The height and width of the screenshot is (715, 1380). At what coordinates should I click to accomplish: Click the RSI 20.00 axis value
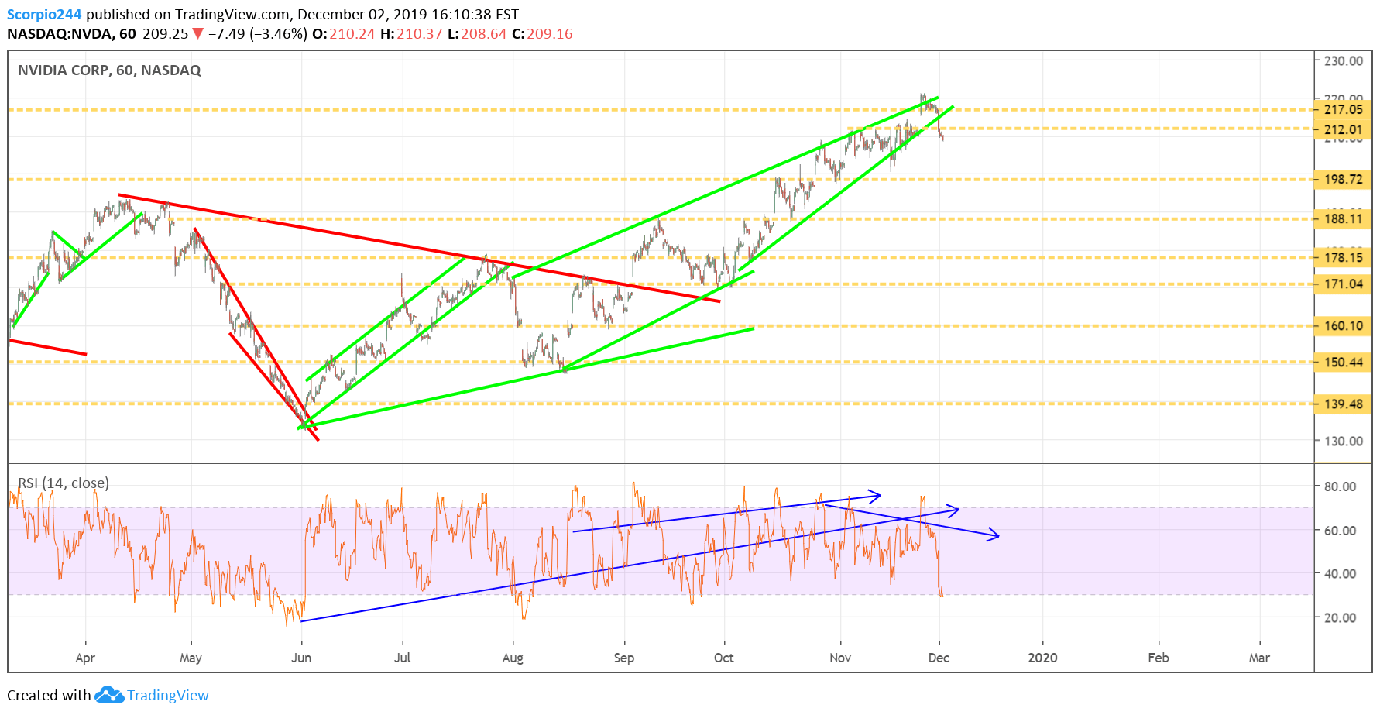pyautogui.click(x=1340, y=617)
